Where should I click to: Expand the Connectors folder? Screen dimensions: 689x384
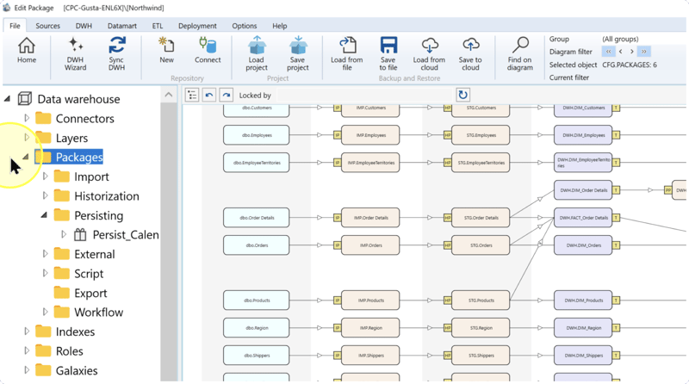(27, 118)
